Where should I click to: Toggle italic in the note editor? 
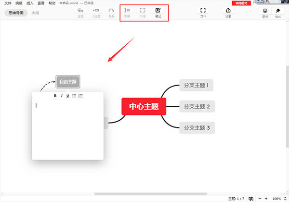click(x=61, y=96)
